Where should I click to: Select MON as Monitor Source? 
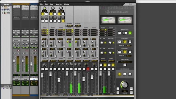119,74
